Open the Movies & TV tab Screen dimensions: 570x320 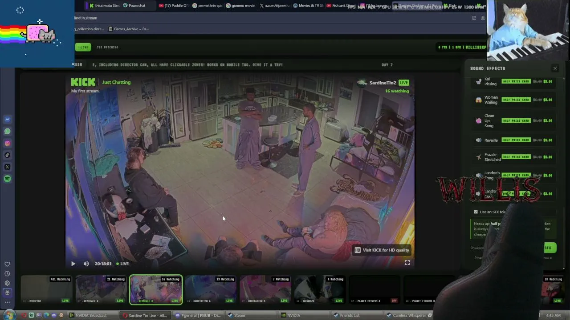308,6
